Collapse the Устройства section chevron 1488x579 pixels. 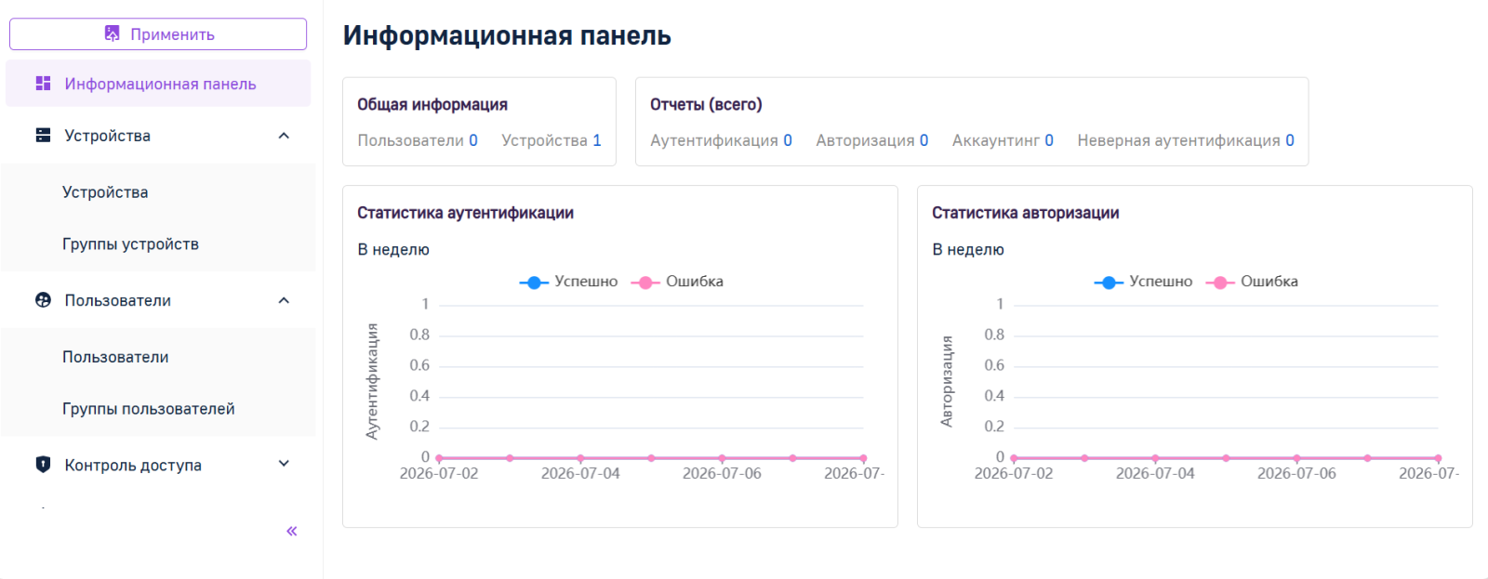pyautogui.click(x=284, y=136)
